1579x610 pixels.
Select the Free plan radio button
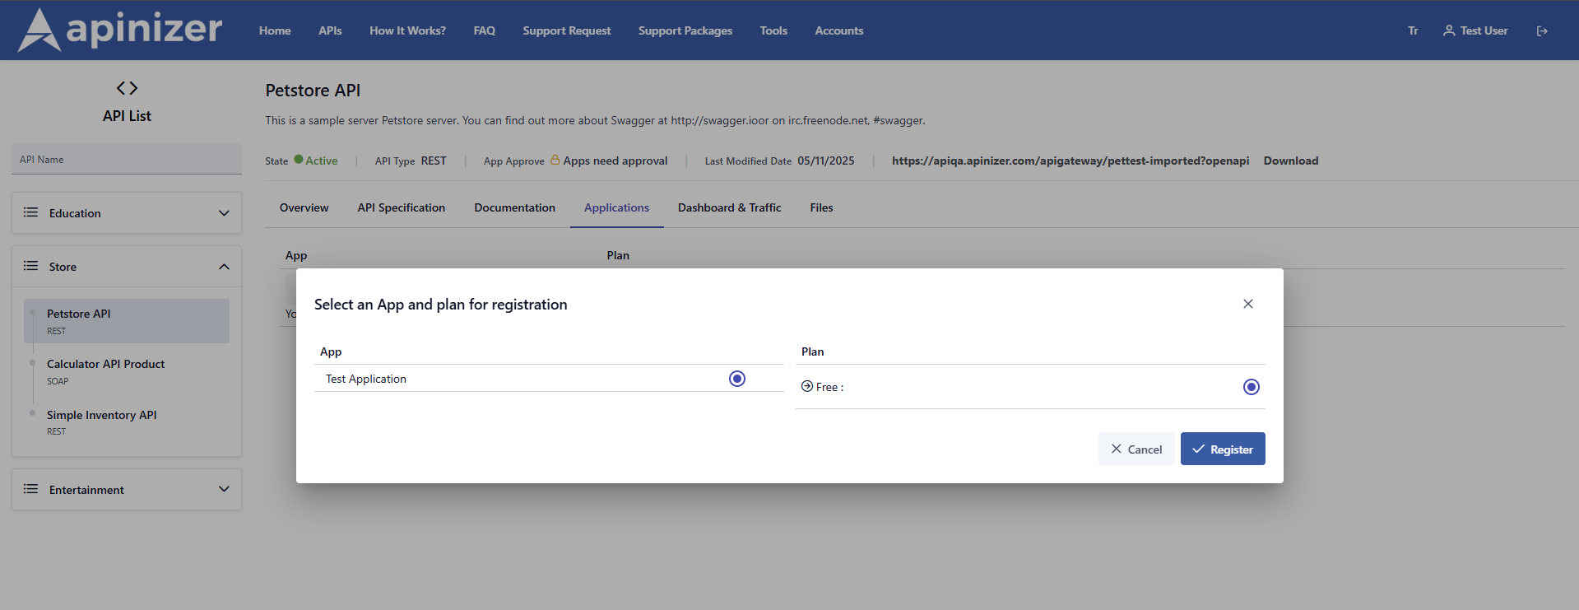coord(1251,387)
